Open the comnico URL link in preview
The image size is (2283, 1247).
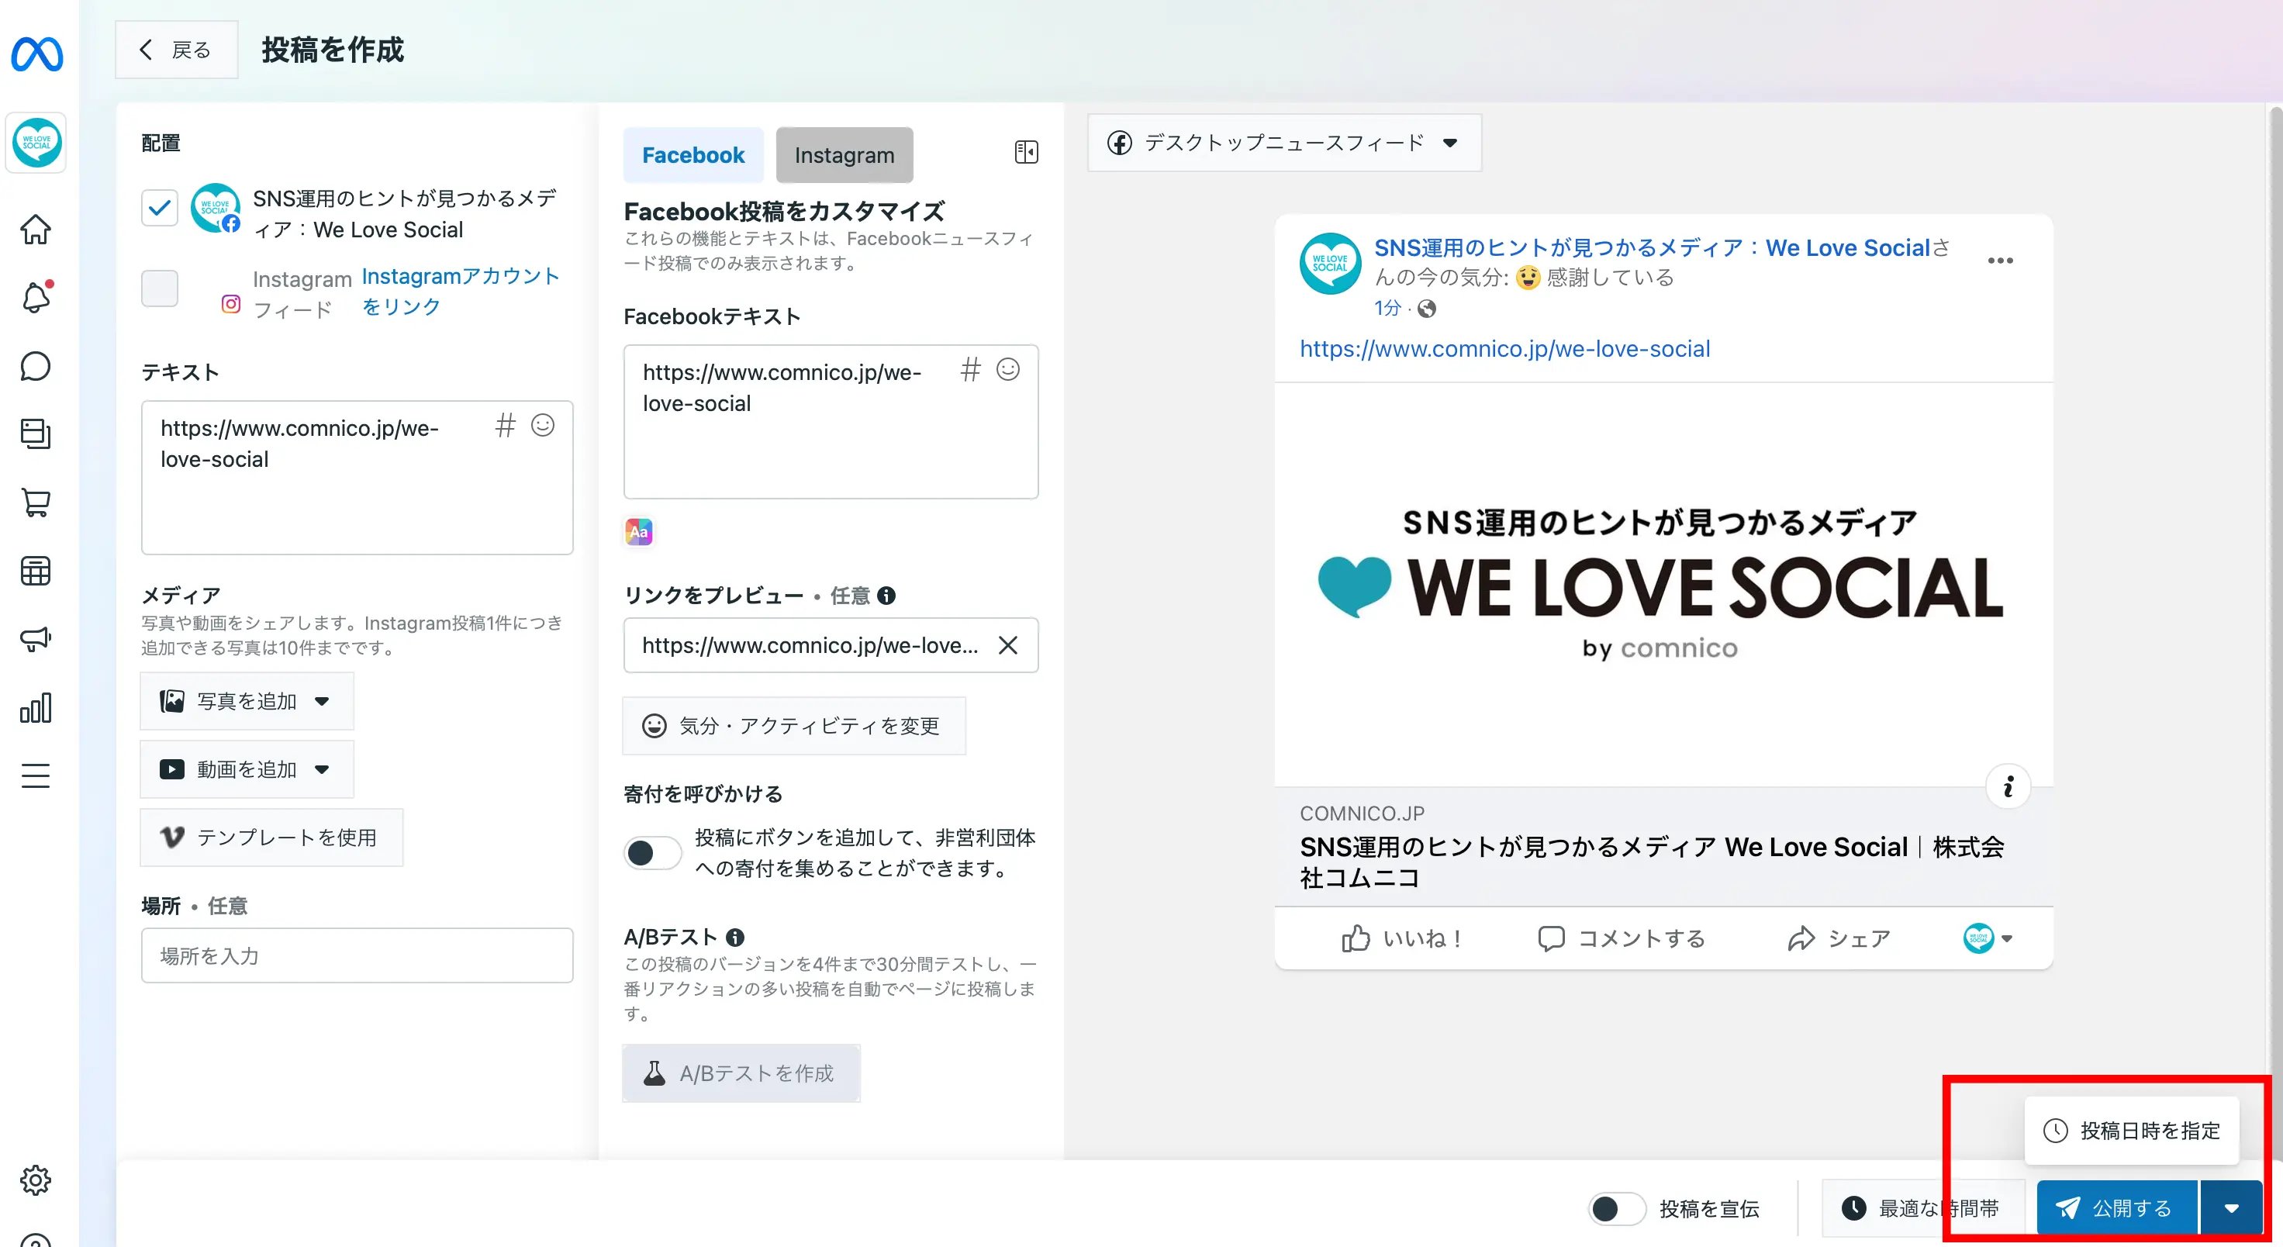click(1505, 349)
